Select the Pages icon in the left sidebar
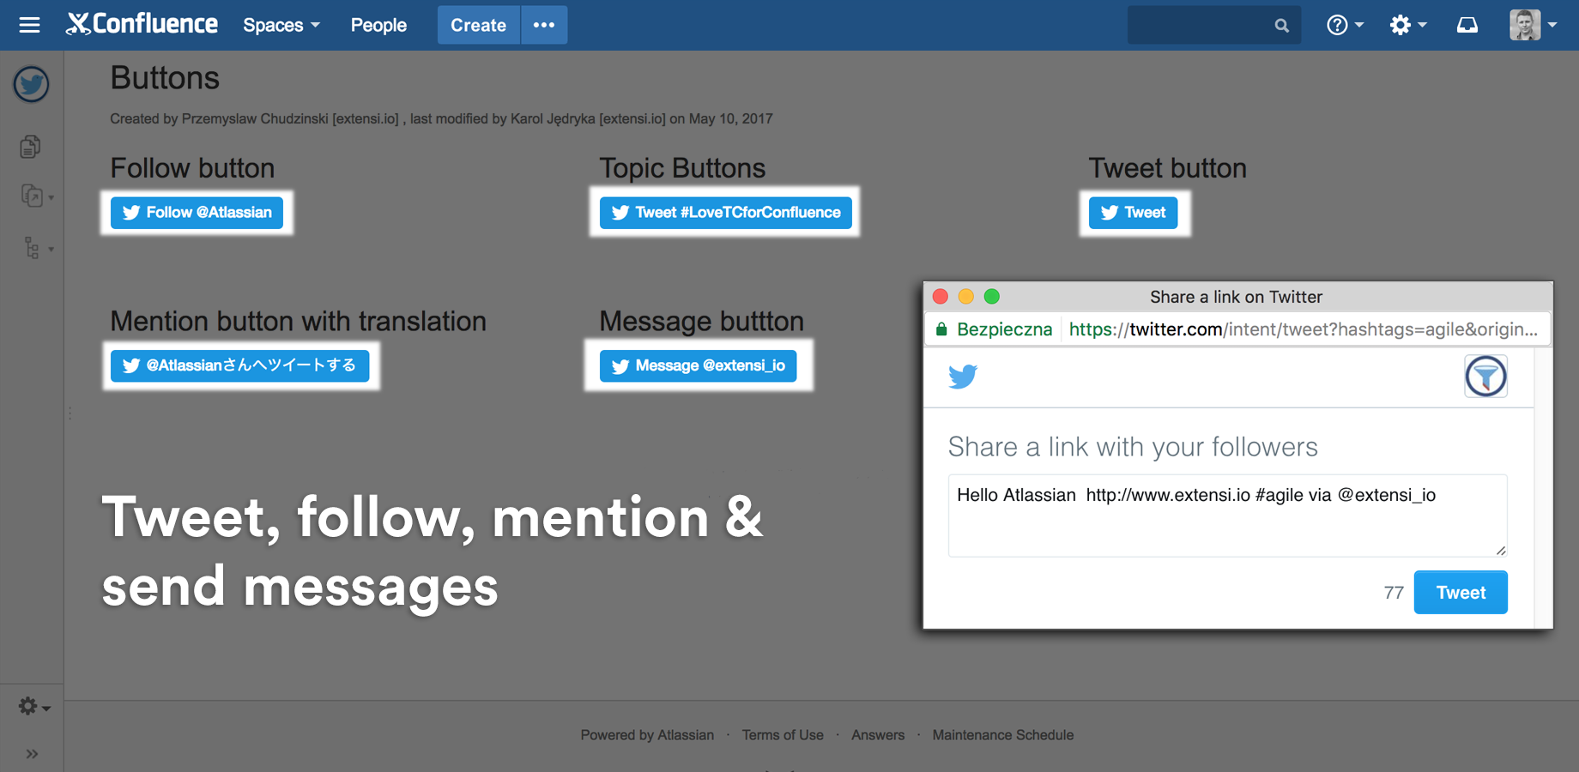The image size is (1579, 772). [31, 146]
